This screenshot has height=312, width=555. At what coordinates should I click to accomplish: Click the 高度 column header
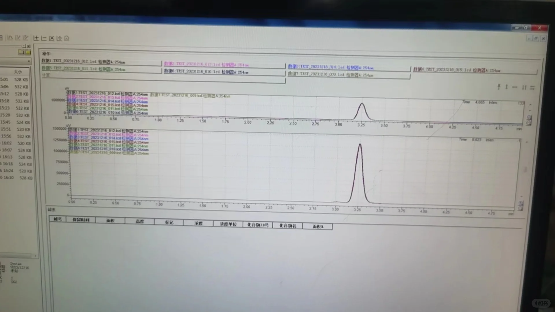140,221
